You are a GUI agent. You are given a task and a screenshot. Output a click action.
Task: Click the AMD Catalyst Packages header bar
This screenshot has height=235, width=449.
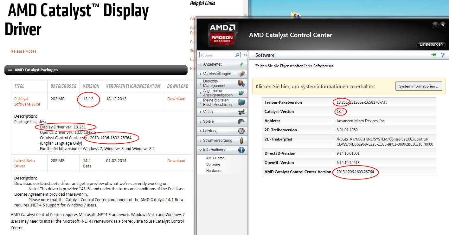(x=96, y=70)
